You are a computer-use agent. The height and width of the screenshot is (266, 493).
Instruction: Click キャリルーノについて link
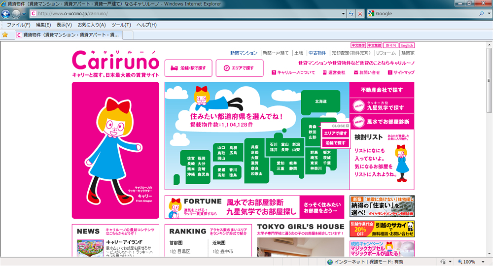[x=293, y=72]
